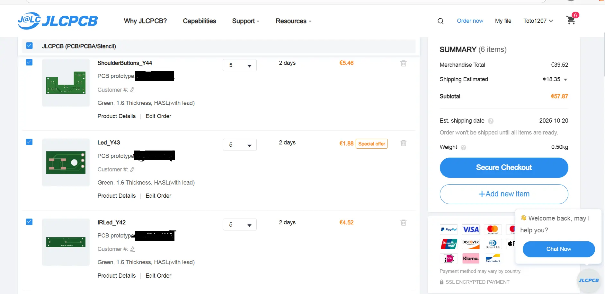Open the Resources menu
Viewport: 605px width, 294px height.
tap(293, 21)
